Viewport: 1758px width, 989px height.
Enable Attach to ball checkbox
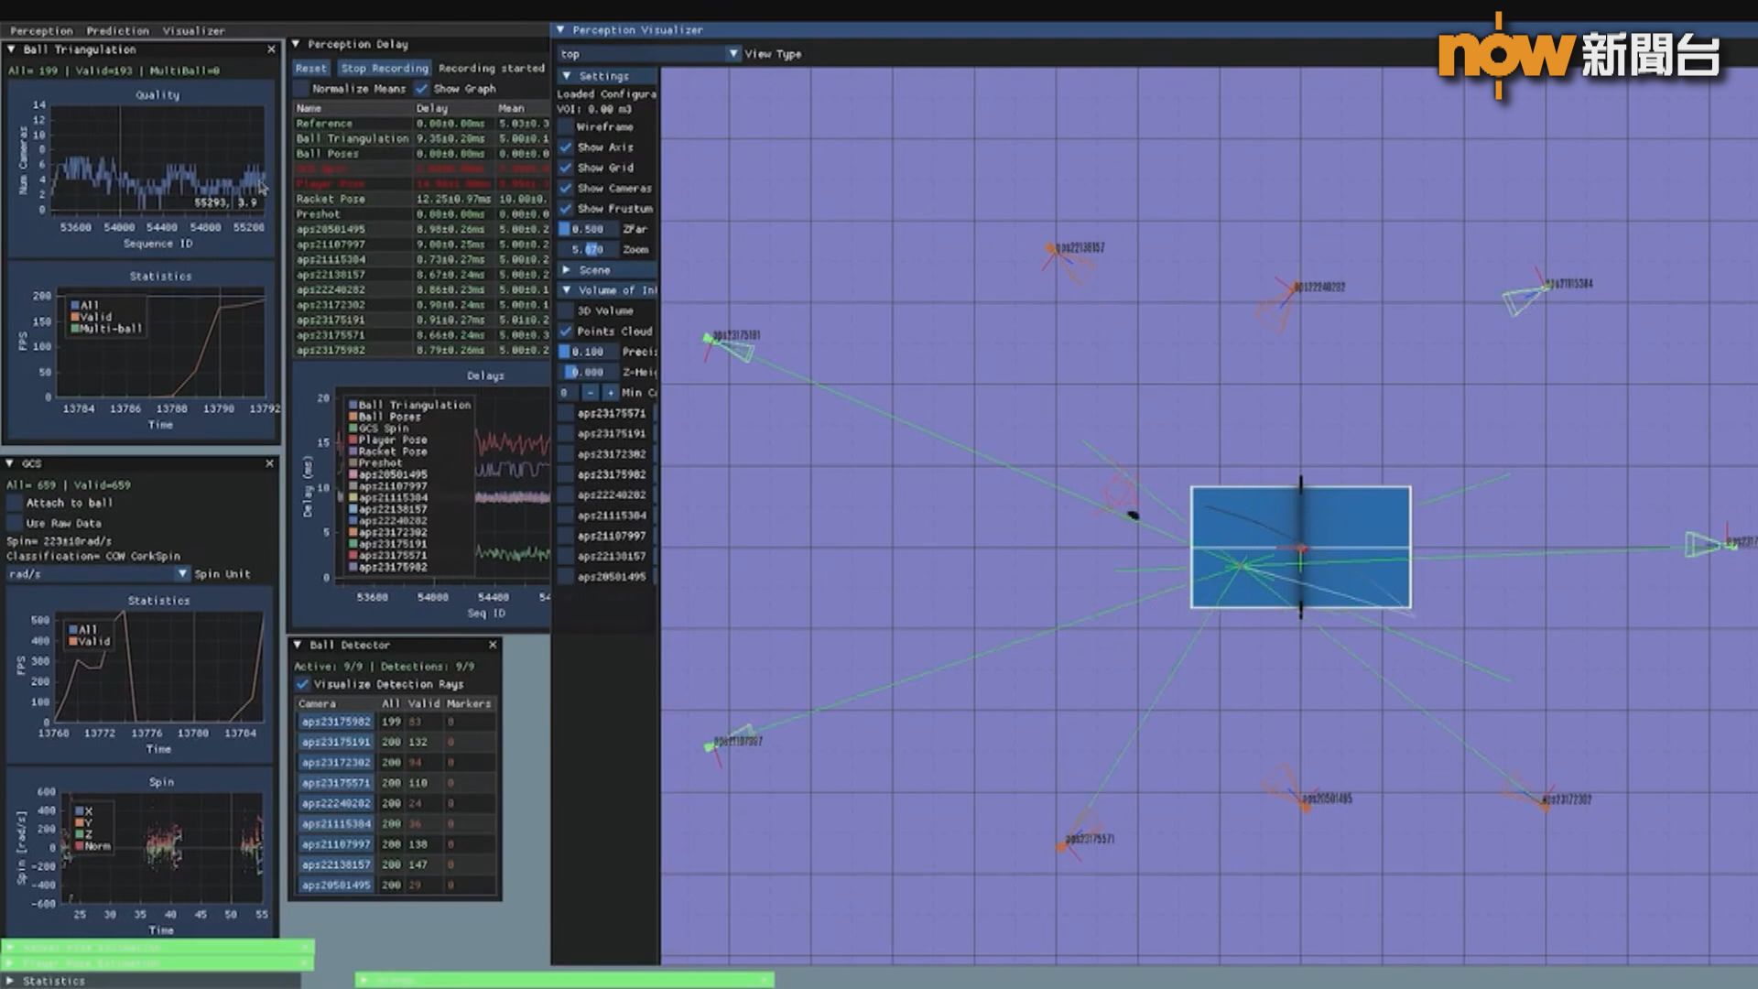click(15, 503)
